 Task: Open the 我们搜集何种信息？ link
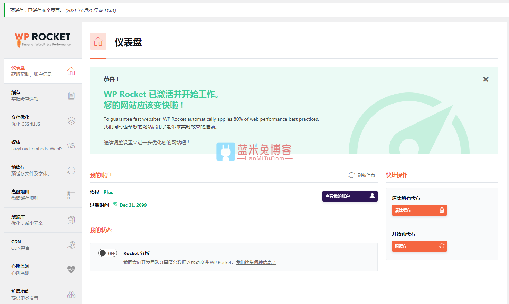[x=256, y=263]
